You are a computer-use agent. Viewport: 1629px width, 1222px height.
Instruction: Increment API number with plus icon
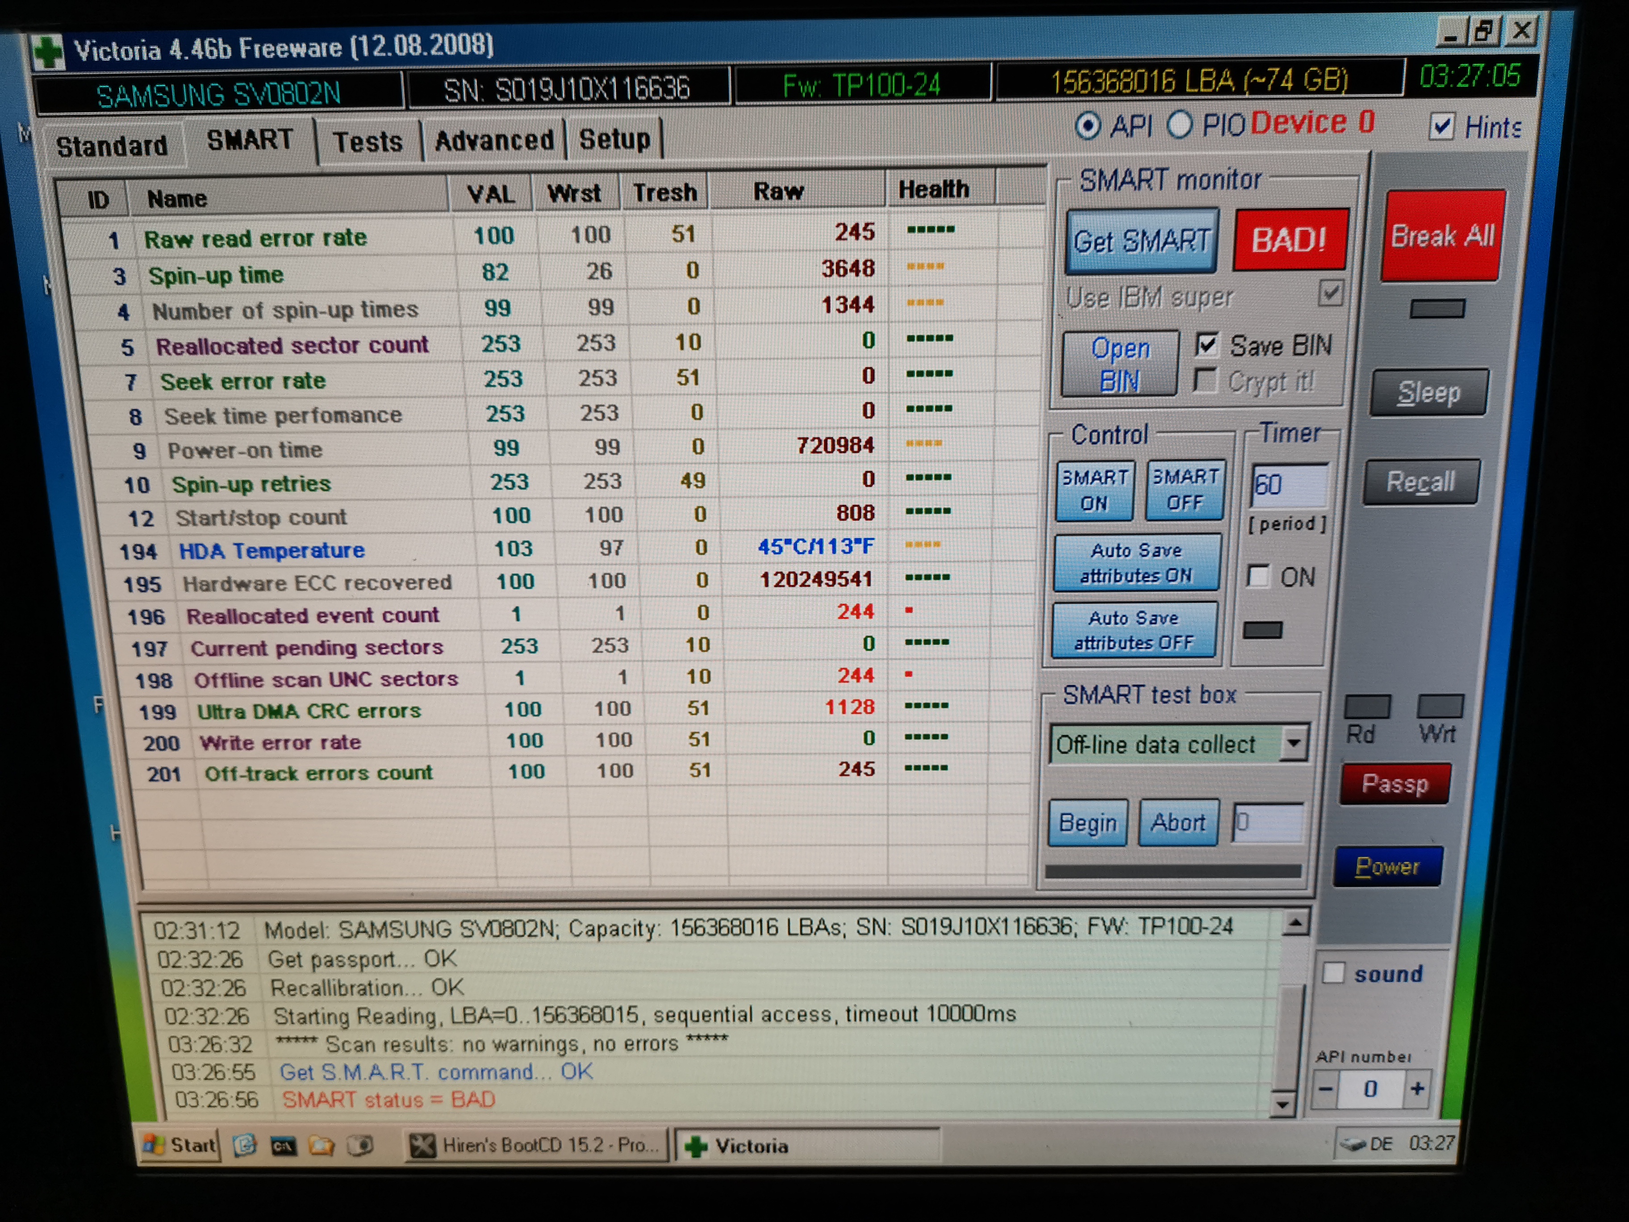tap(1417, 1088)
